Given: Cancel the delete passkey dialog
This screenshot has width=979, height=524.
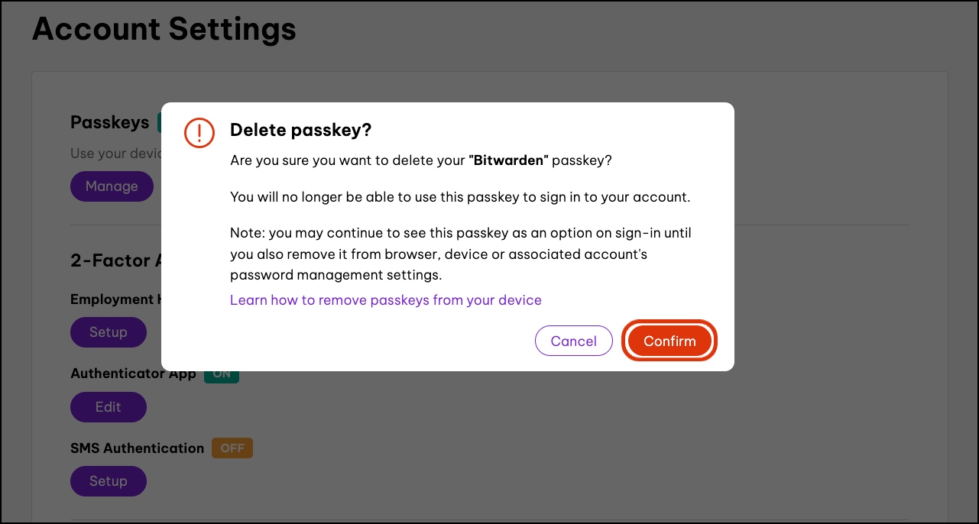Looking at the screenshot, I should point(573,341).
